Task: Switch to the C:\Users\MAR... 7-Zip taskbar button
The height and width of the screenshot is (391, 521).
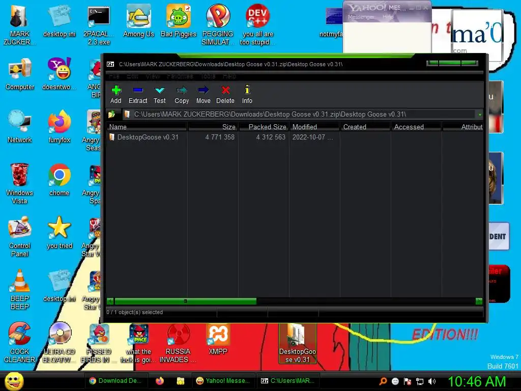Action: (x=288, y=381)
